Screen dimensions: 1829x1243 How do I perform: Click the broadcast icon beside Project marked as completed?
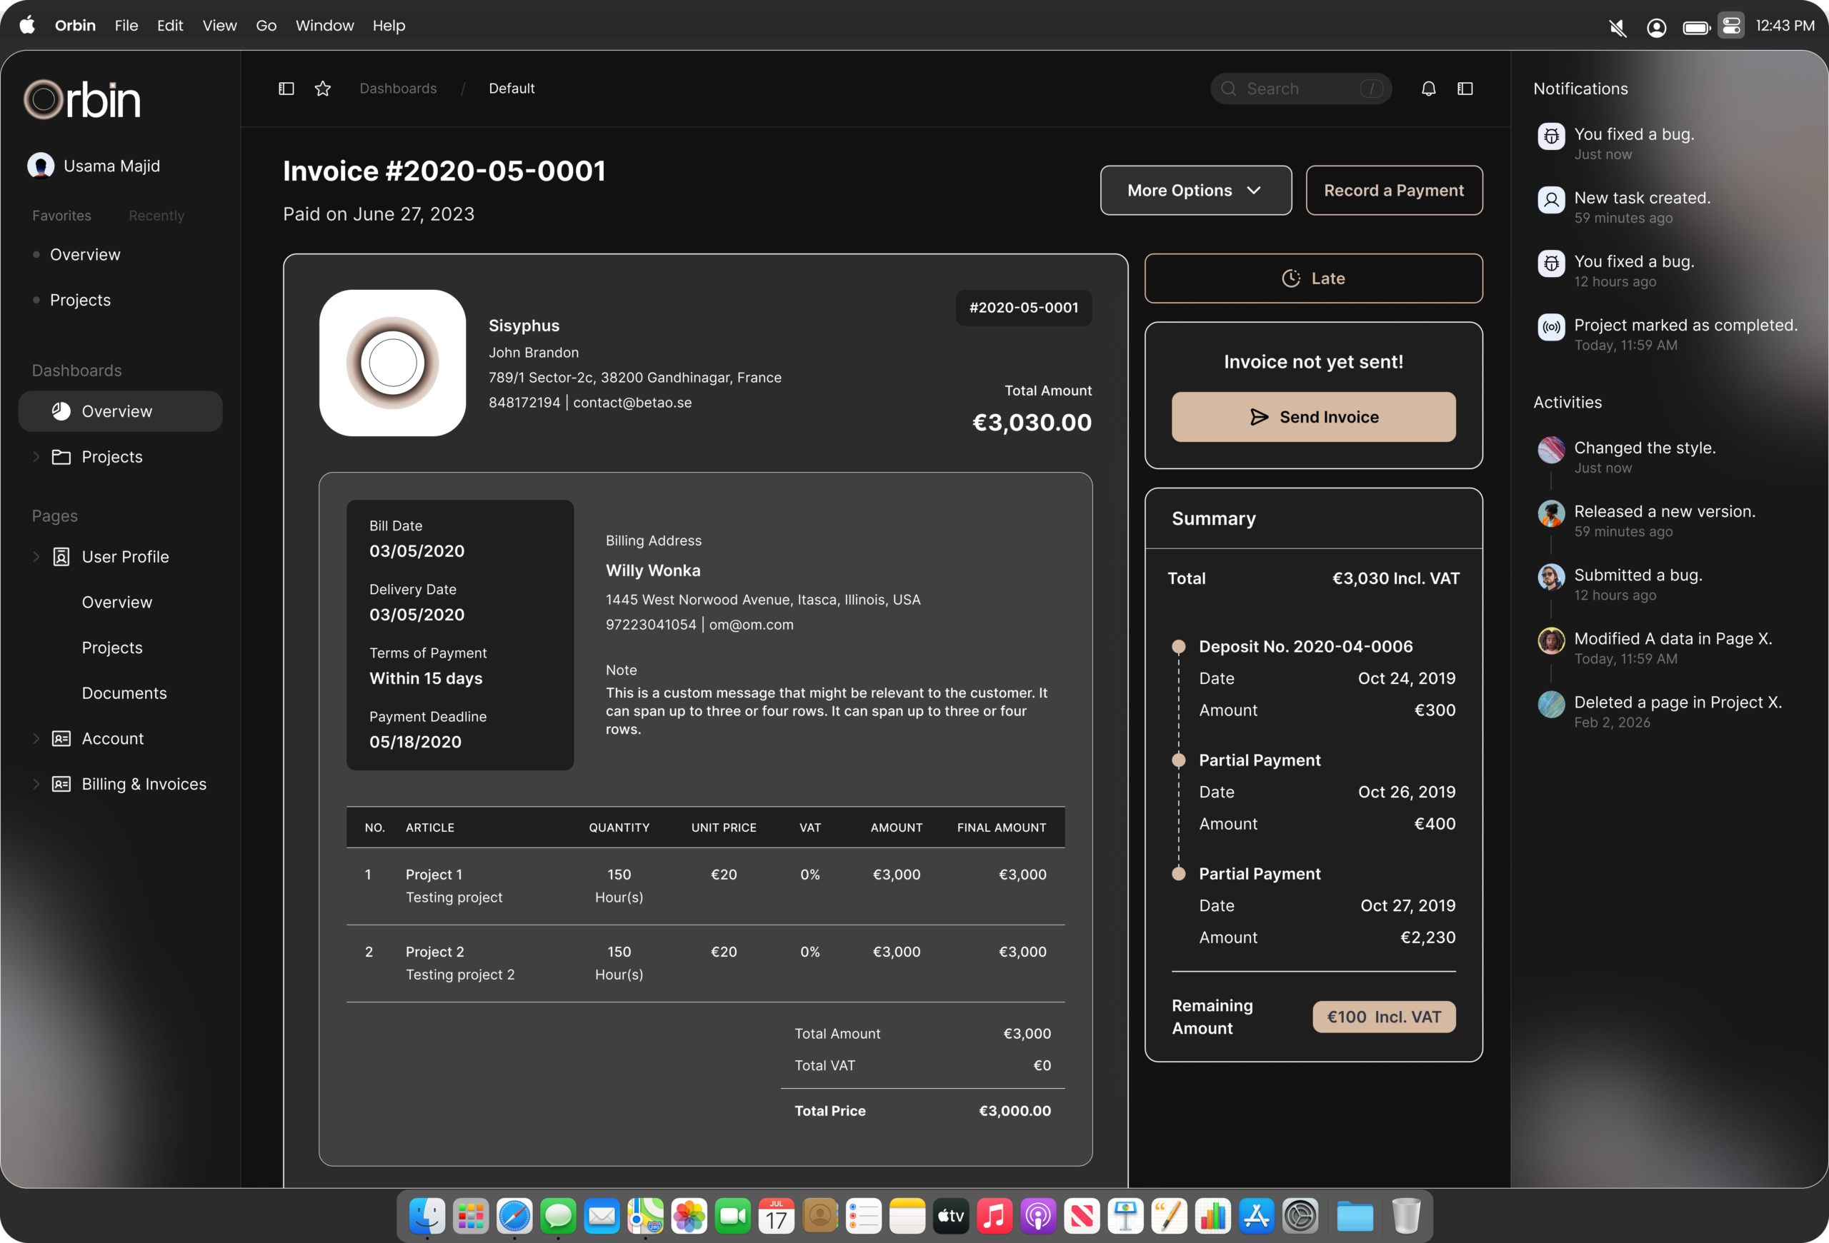pyautogui.click(x=1551, y=327)
